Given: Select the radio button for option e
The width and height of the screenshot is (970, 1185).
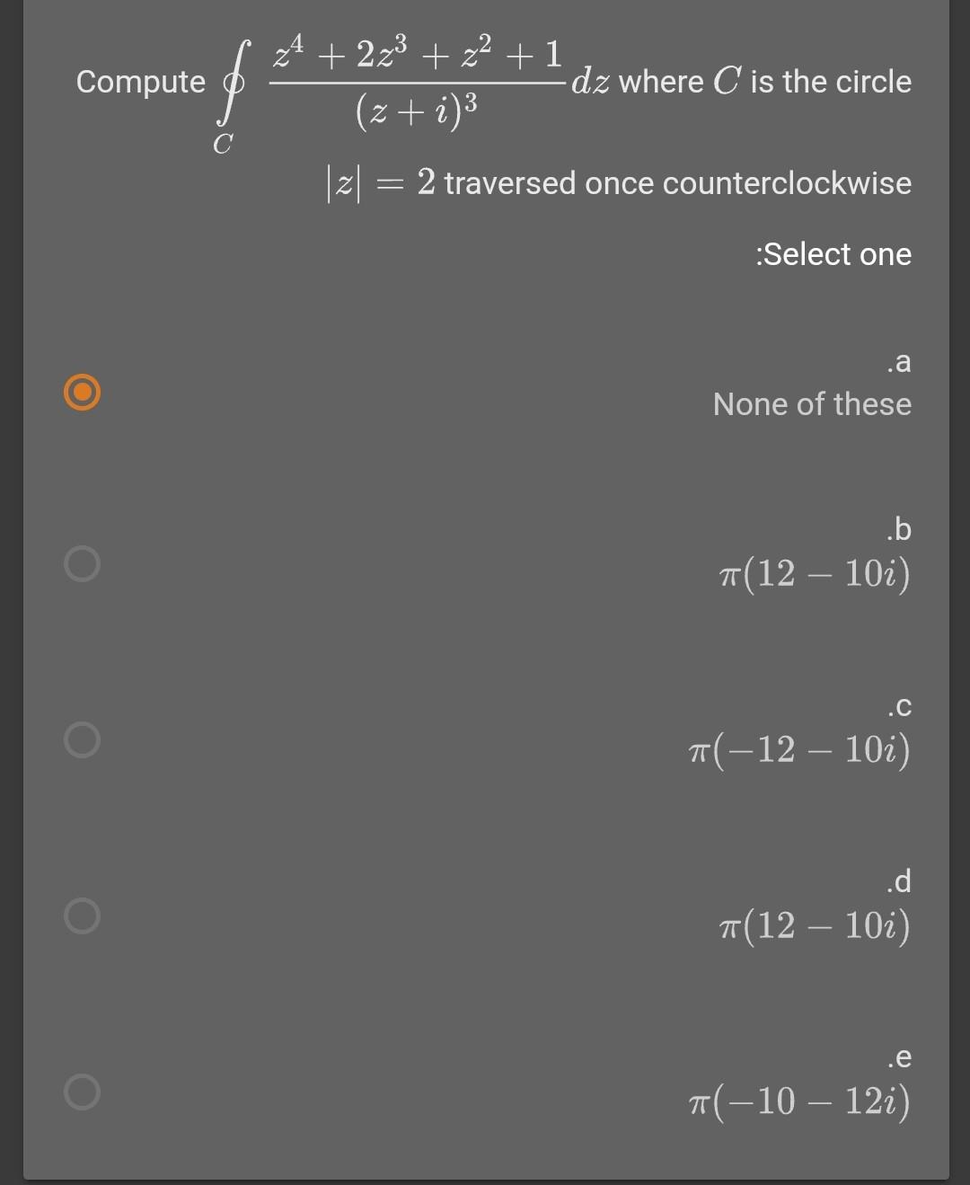Looking at the screenshot, I should 82,1091.
